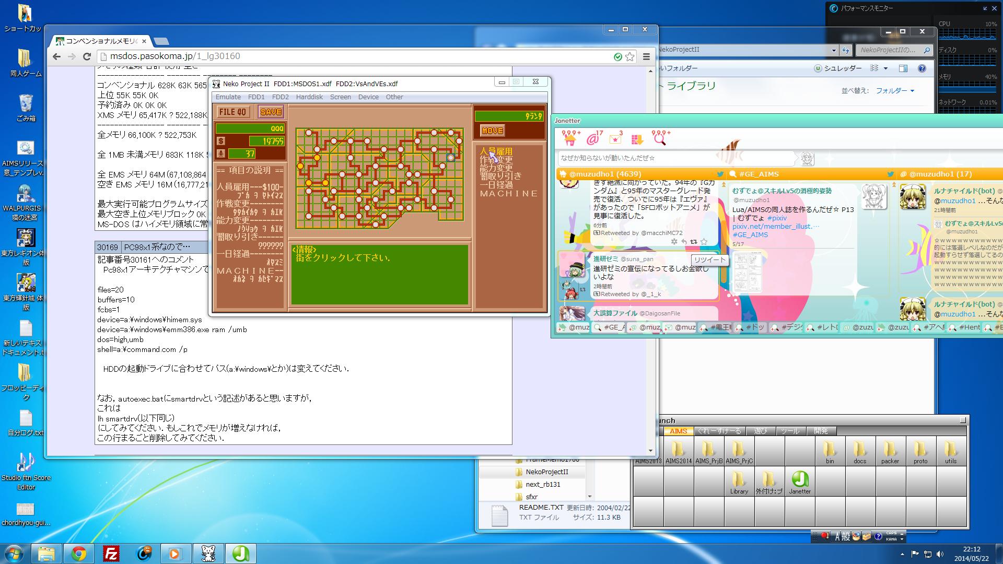This screenshot has height=564, width=1003.
Task: Expand the folder sort order dropdown
Action: click(895, 91)
